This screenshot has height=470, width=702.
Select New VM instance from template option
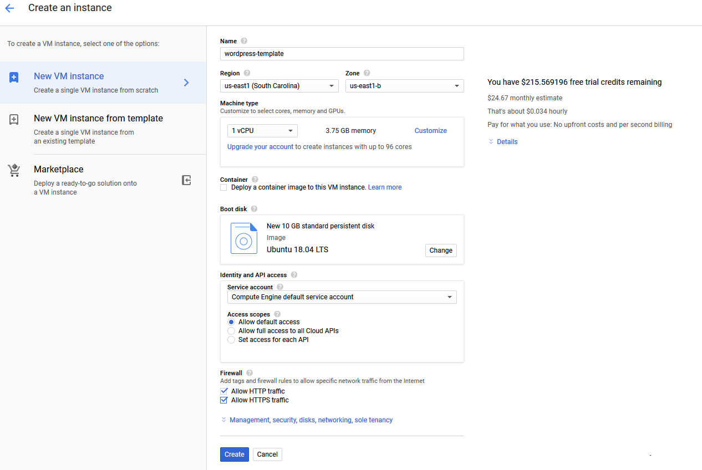point(103,129)
